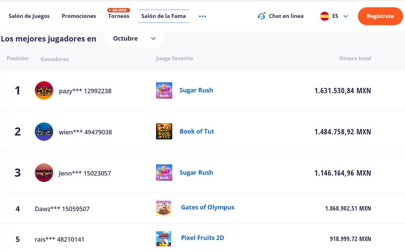Open the Gates of Olympus link
Image resolution: width=405 pixels, height=252 pixels.
pos(208,207)
